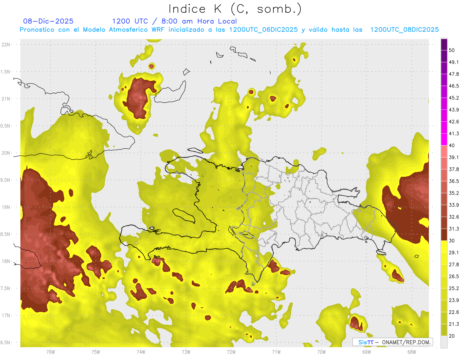Click the '40' color bar value
462x357 pixels.
point(452,146)
